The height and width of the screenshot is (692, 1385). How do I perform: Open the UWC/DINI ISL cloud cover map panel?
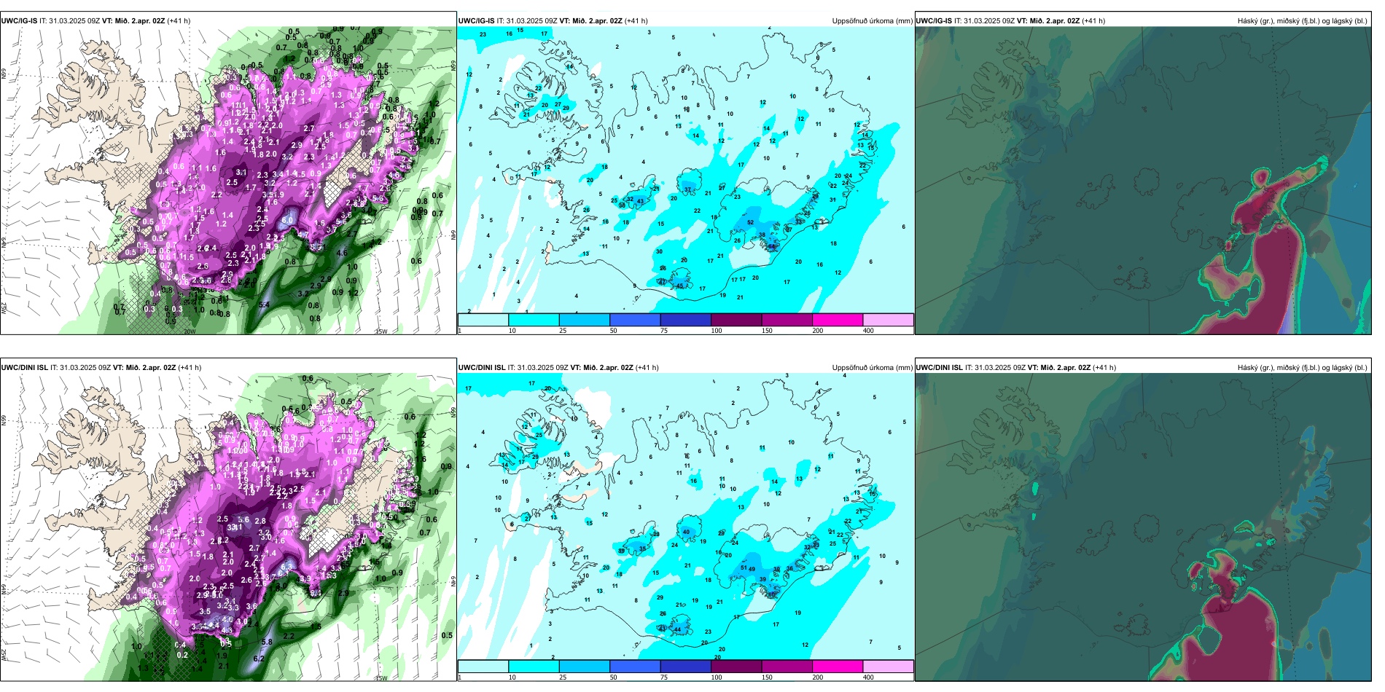click(1143, 520)
